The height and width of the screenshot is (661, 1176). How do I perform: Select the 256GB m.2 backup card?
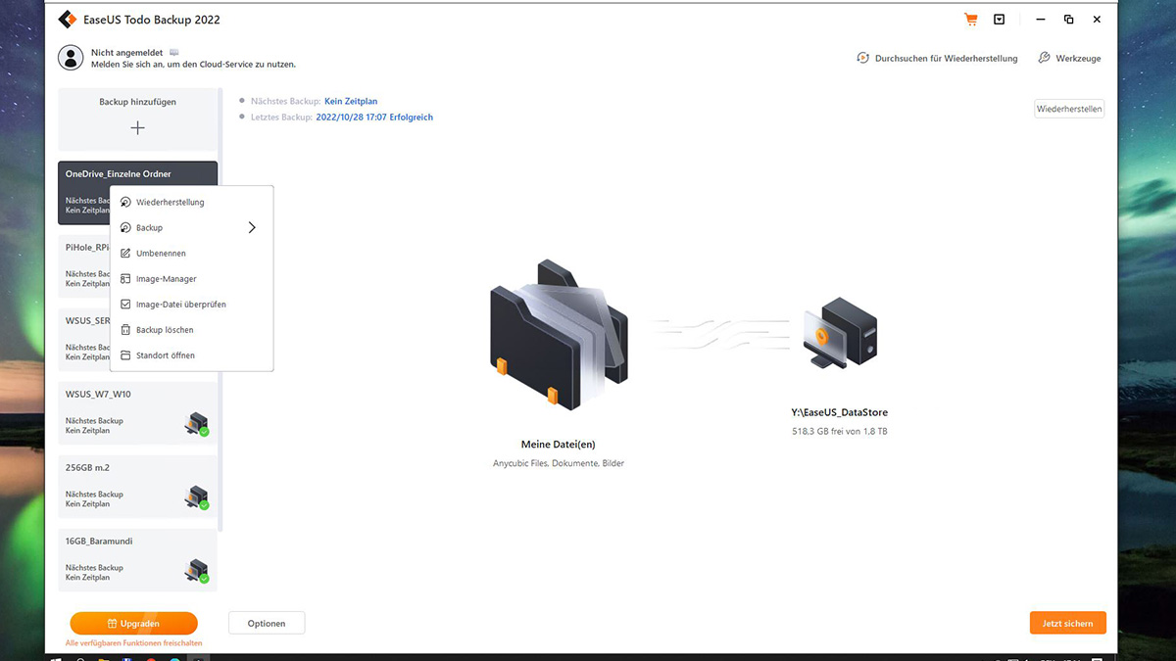tap(137, 487)
